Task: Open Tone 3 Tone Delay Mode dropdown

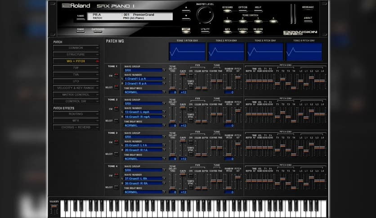Action: tap(144, 159)
